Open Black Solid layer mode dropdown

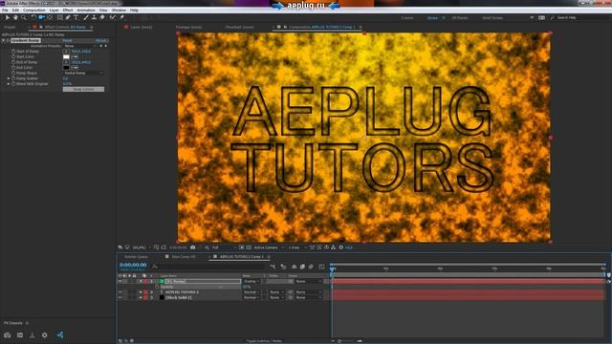point(251,297)
